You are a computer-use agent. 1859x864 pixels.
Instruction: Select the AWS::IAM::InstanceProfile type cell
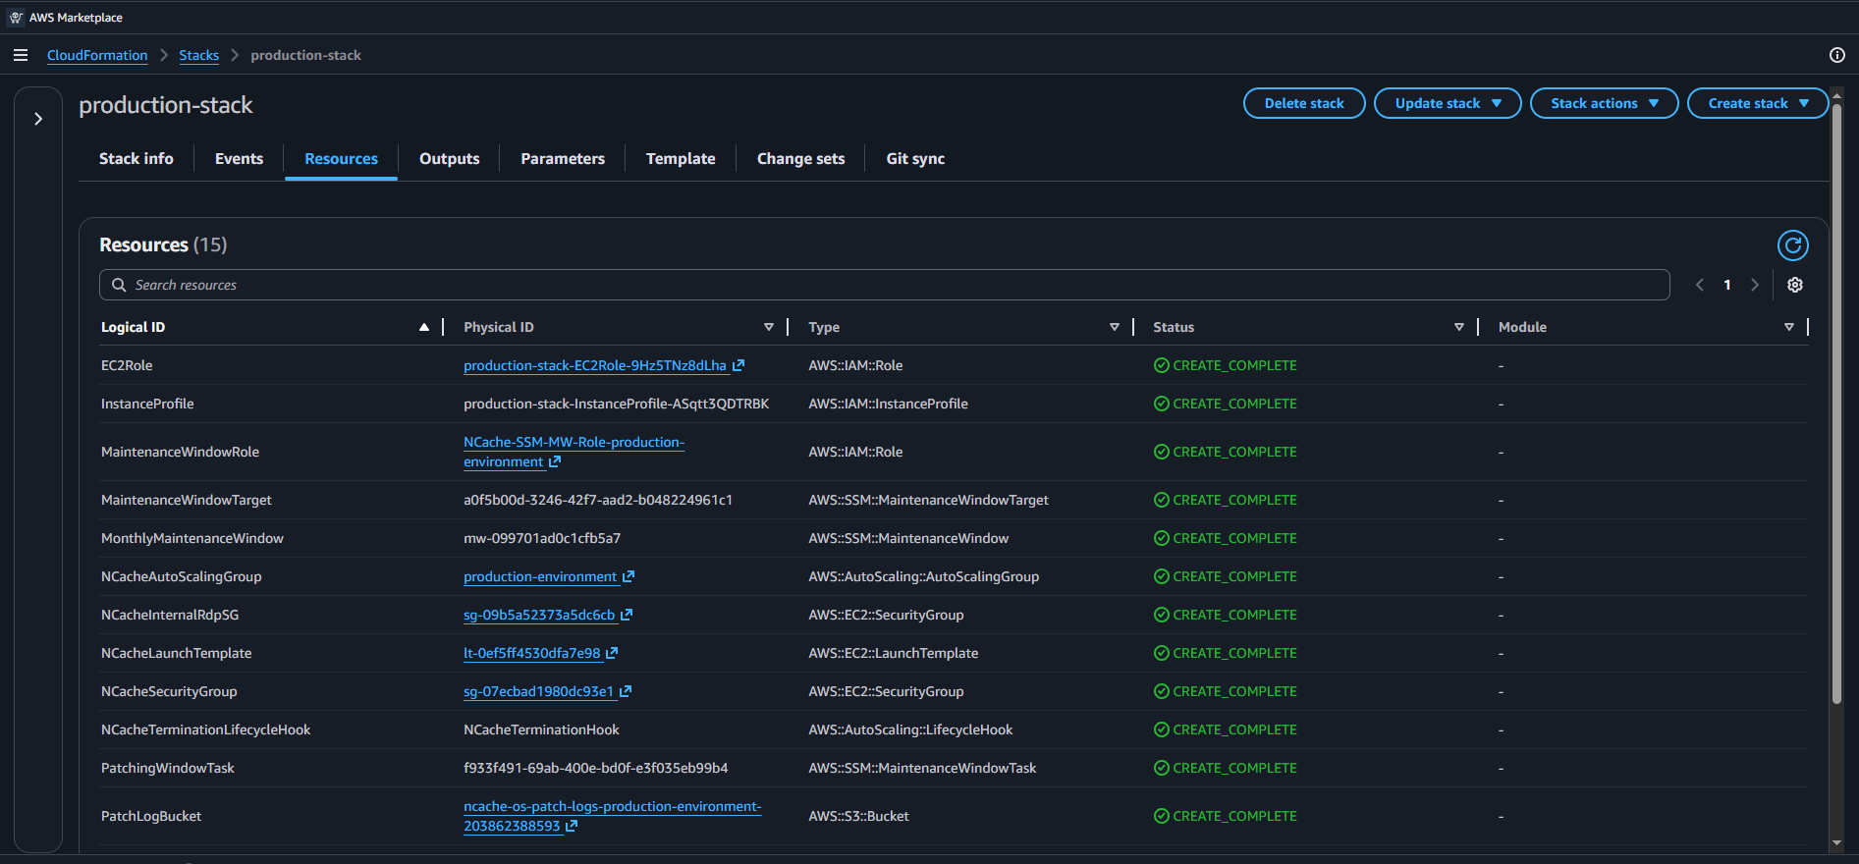pyautogui.click(x=888, y=404)
